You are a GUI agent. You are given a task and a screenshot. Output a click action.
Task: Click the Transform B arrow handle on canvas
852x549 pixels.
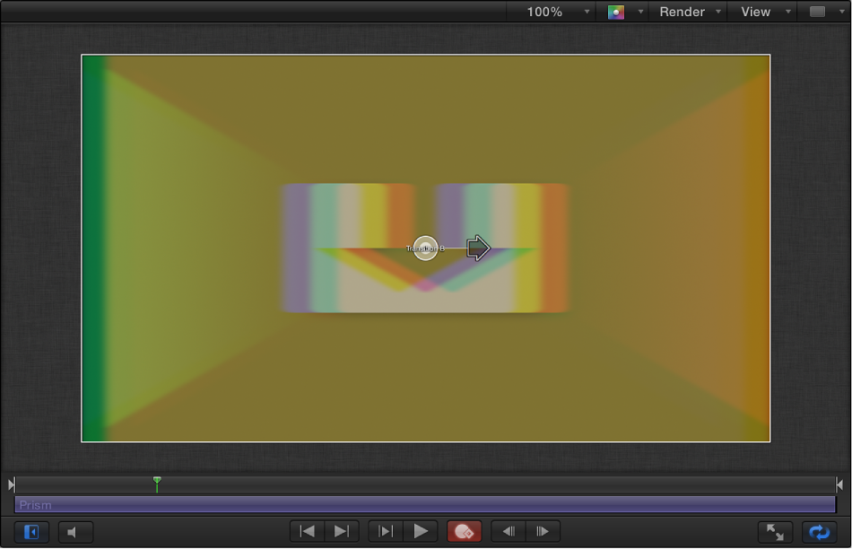pos(477,247)
